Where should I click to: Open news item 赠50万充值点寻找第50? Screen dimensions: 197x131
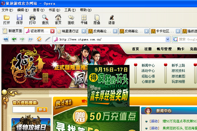pyautogui.click(x=180, y=121)
